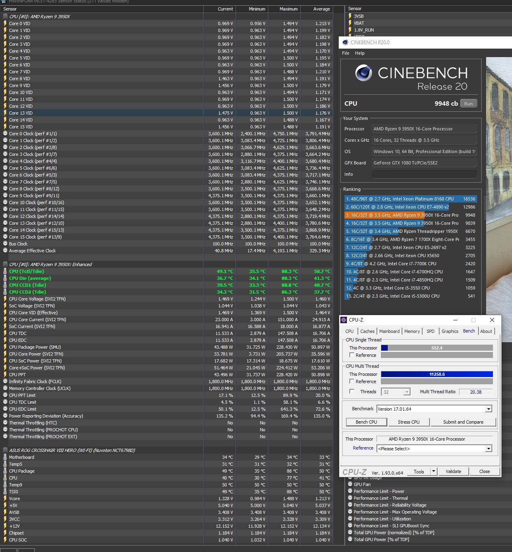Open the Help menu in Cinebench
This screenshot has height=552, width=512.
pyautogui.click(x=360, y=53)
